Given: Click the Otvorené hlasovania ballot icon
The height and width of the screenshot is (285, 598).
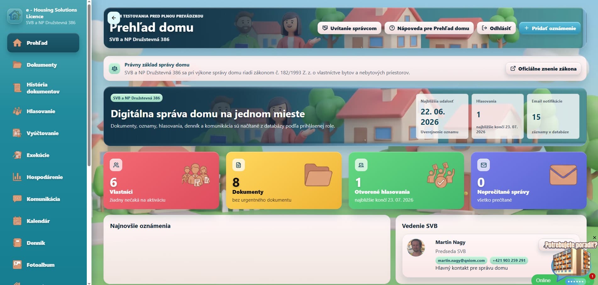Looking at the screenshot, I should point(361,165).
